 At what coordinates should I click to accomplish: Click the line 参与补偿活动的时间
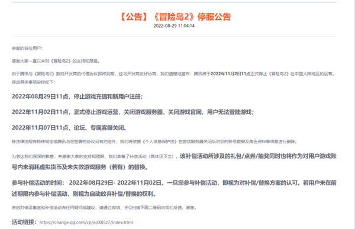(x=174, y=183)
